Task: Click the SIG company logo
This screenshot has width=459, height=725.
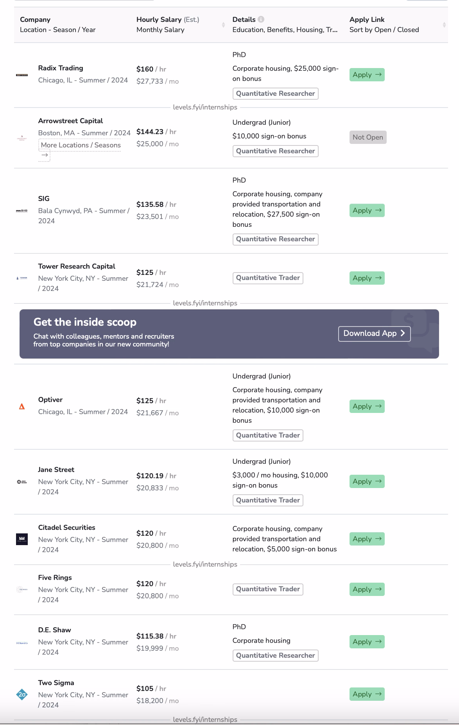Action: 22,211
